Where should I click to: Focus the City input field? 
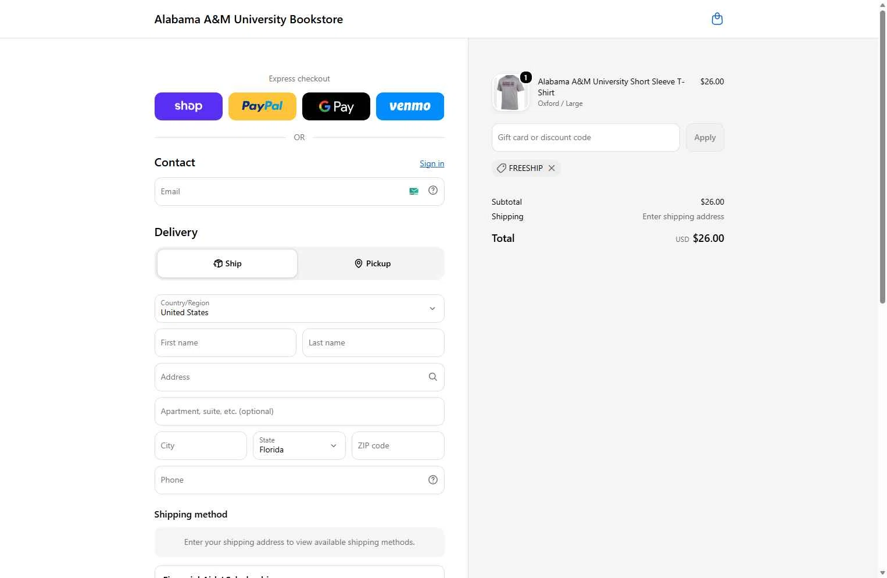201,445
